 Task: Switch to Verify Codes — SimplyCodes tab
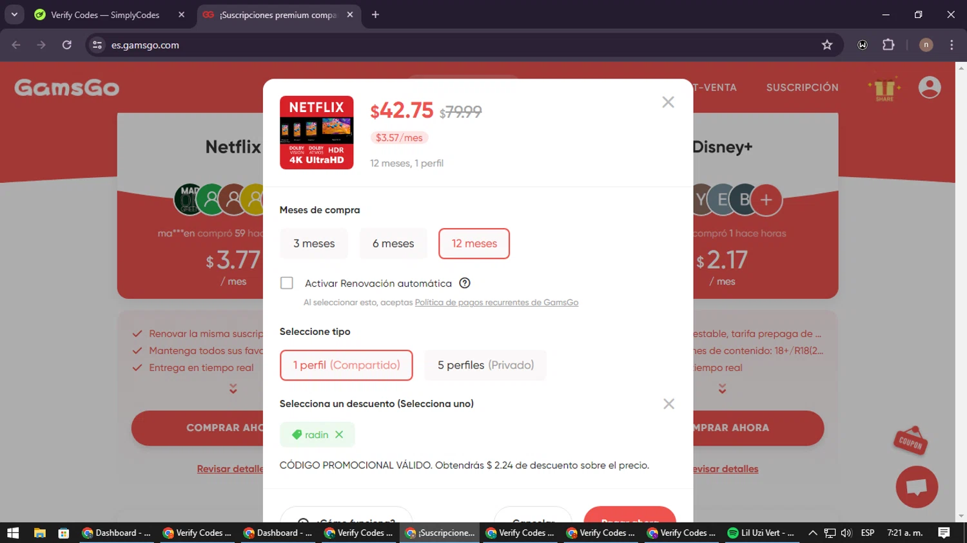click(105, 15)
